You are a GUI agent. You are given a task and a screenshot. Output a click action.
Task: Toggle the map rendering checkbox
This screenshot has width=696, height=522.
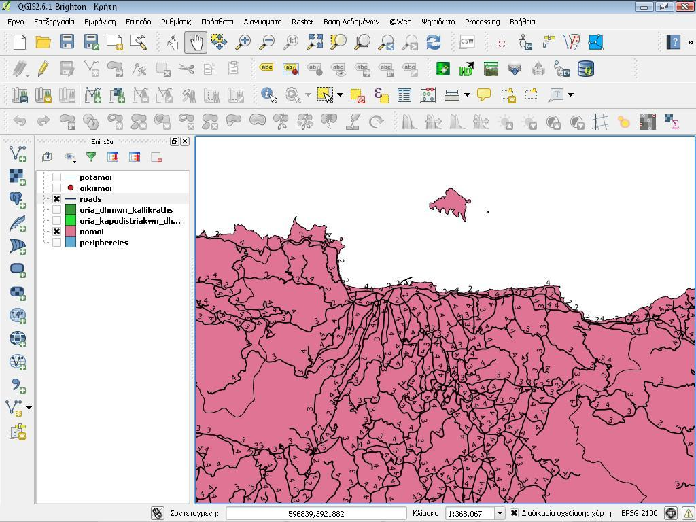coord(514,513)
